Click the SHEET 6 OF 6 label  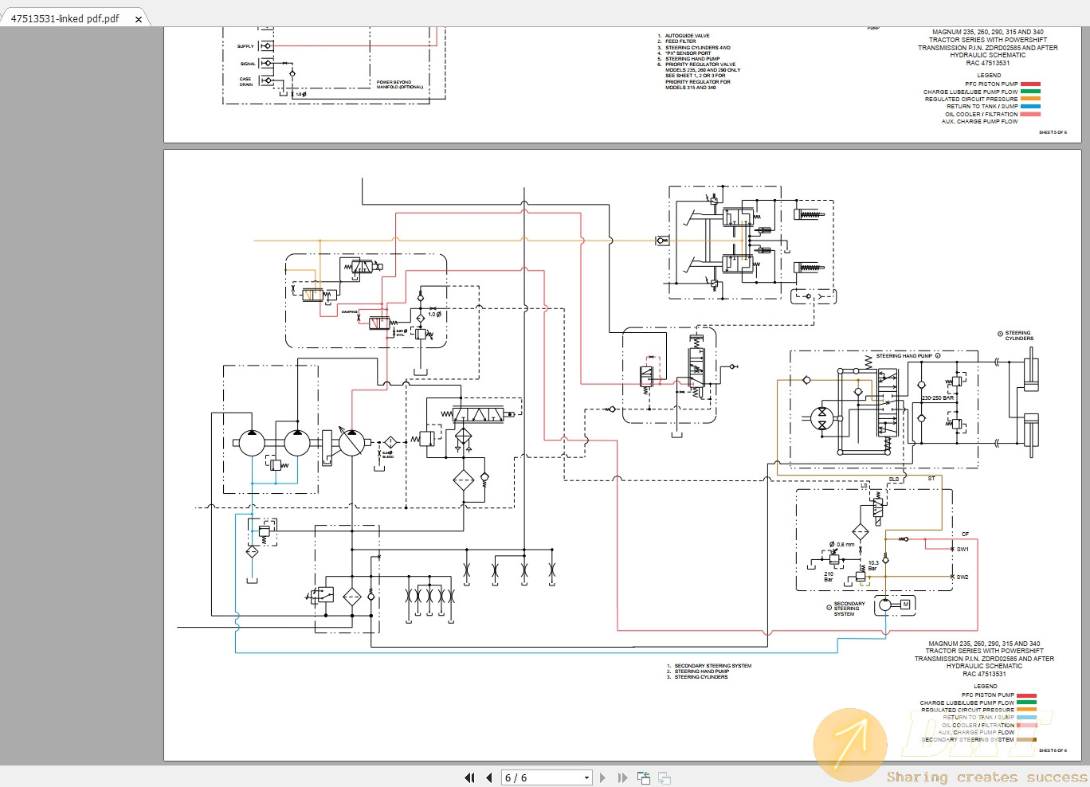click(1052, 750)
